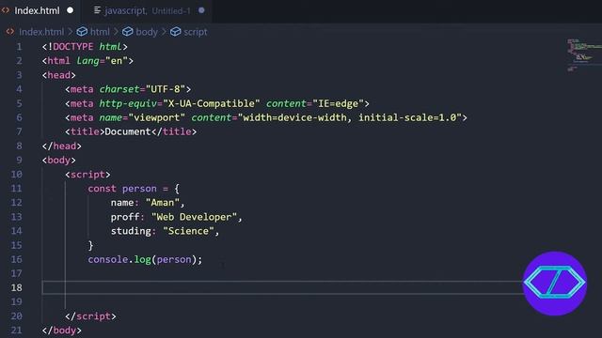
Task: Click the closing </head> tag
Action: click(62, 146)
